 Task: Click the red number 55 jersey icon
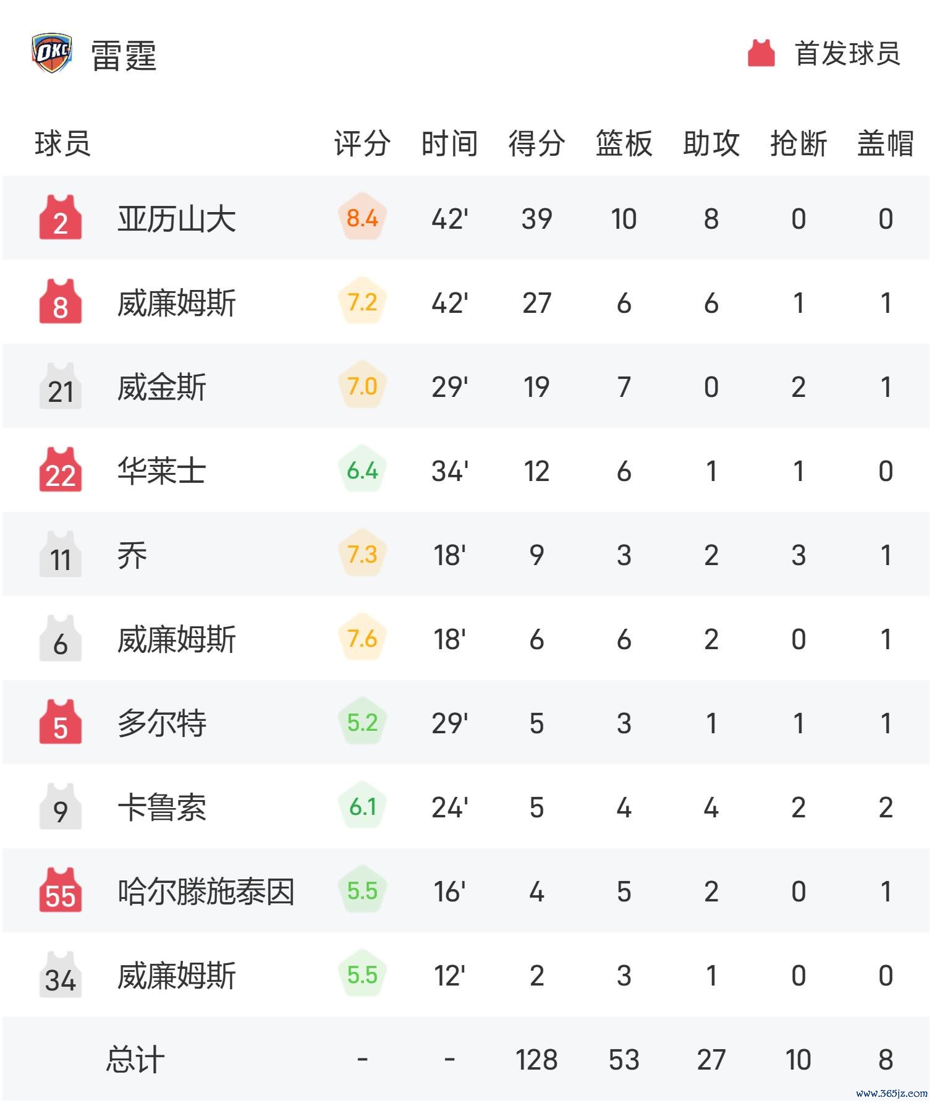click(x=61, y=890)
